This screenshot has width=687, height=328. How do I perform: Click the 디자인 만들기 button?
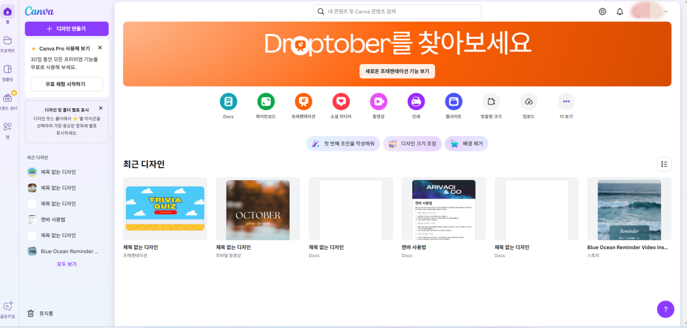point(66,29)
